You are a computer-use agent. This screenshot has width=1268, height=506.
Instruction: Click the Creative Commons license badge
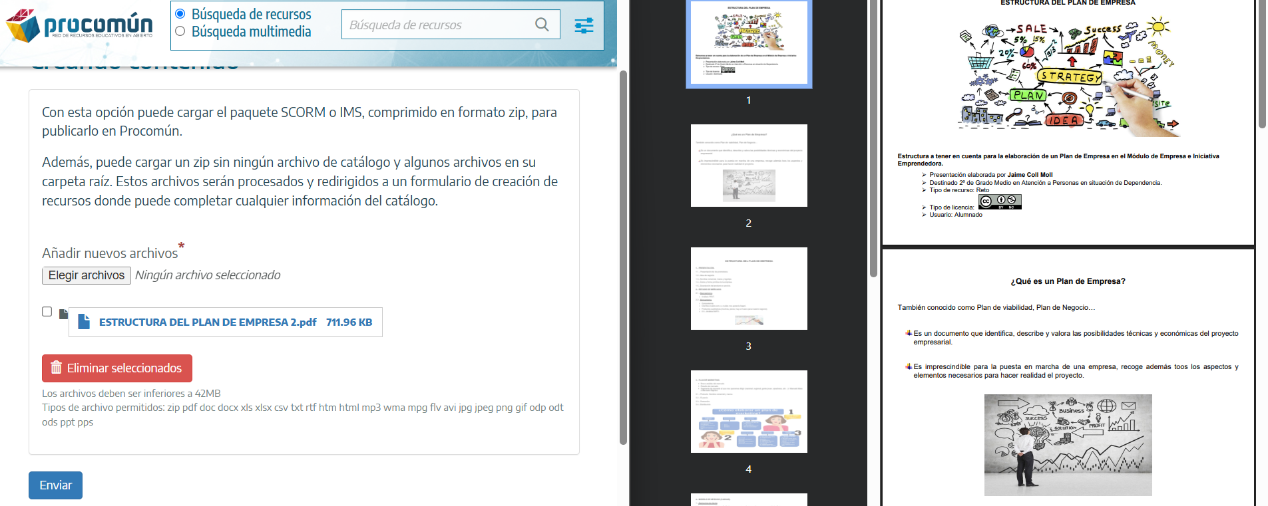(999, 201)
